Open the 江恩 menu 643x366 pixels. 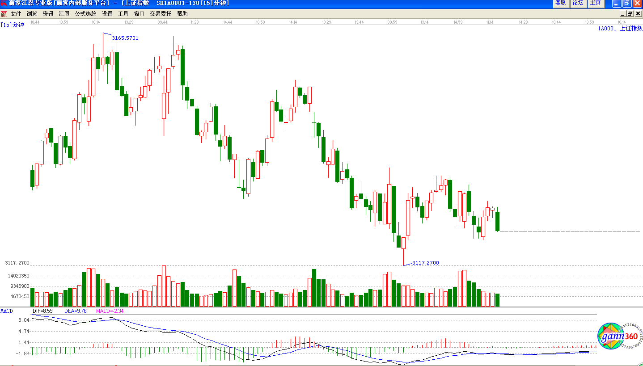(64, 14)
